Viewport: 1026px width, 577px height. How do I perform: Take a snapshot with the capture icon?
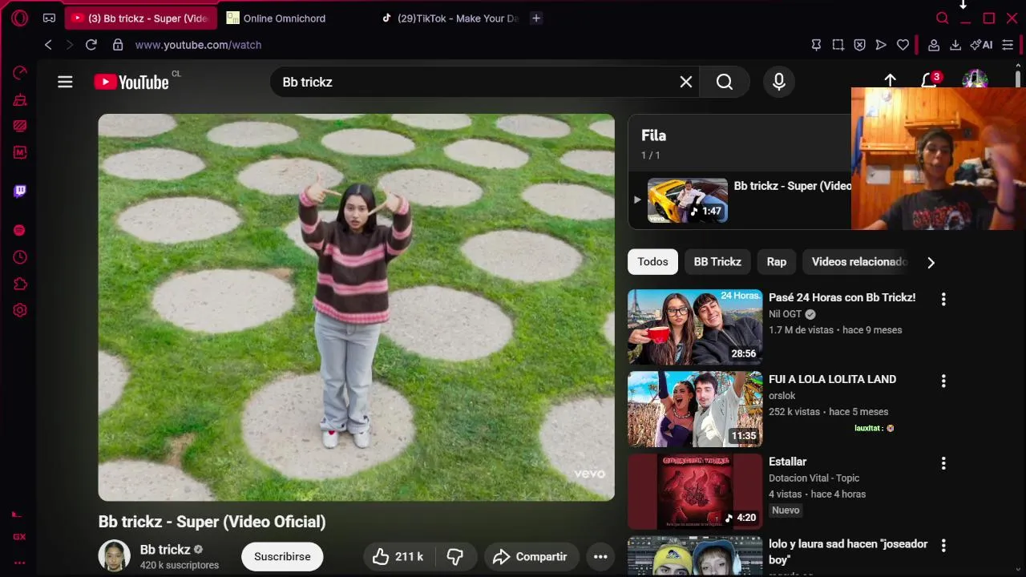pos(838,45)
